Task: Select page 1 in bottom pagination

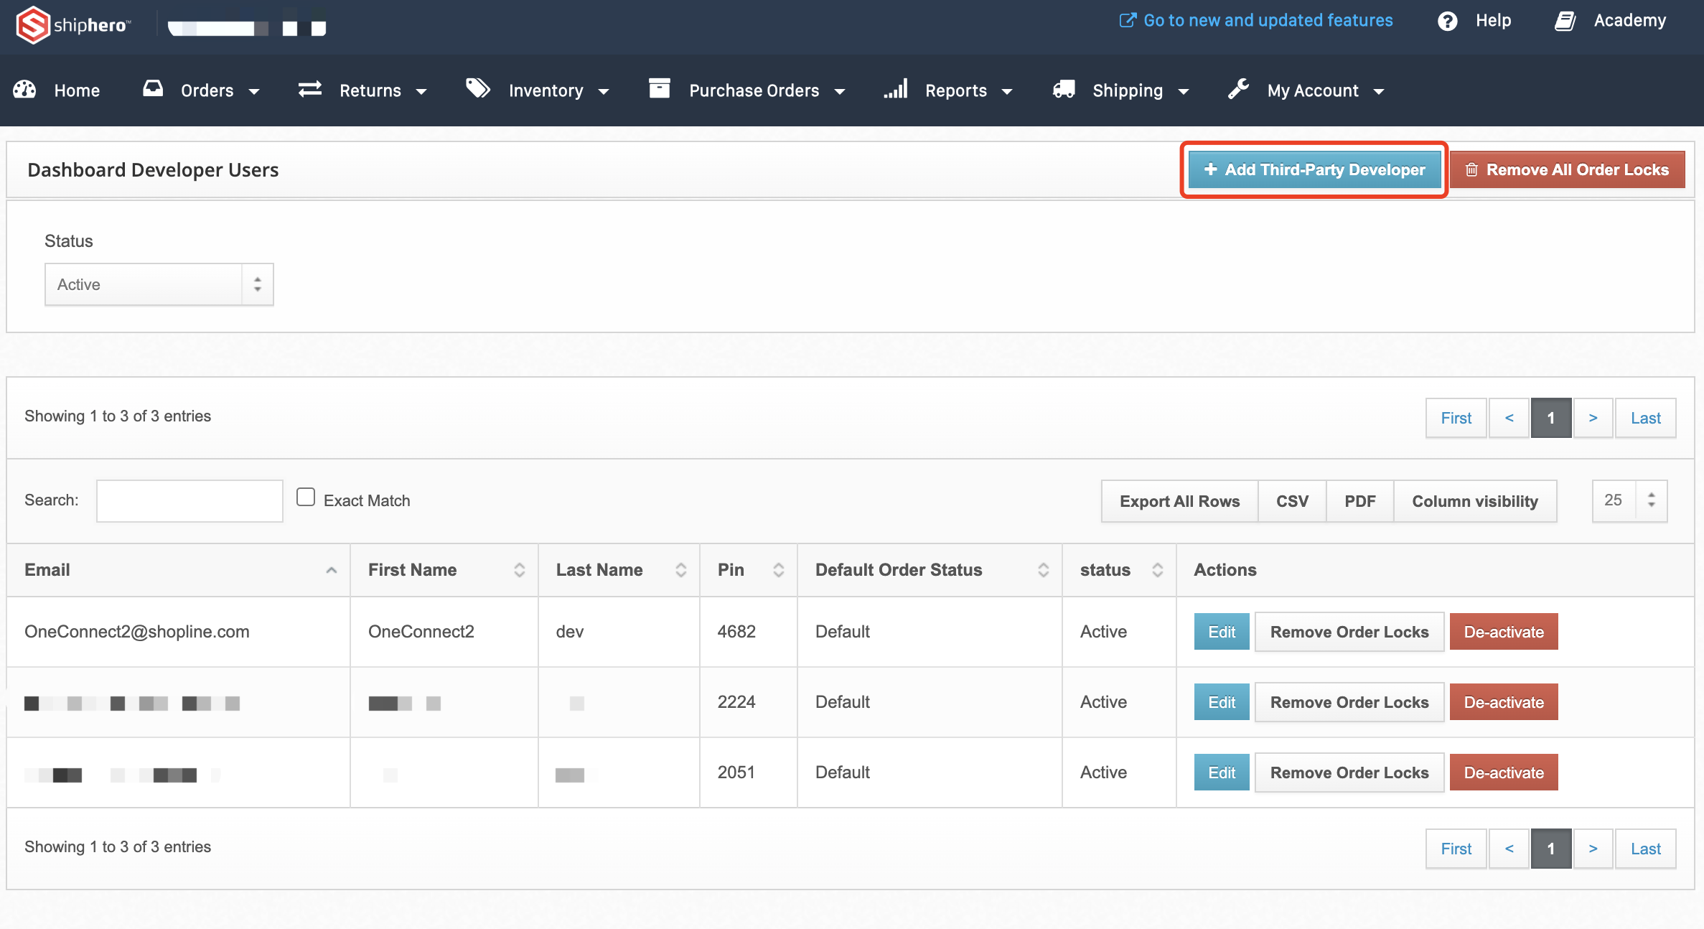Action: point(1551,849)
